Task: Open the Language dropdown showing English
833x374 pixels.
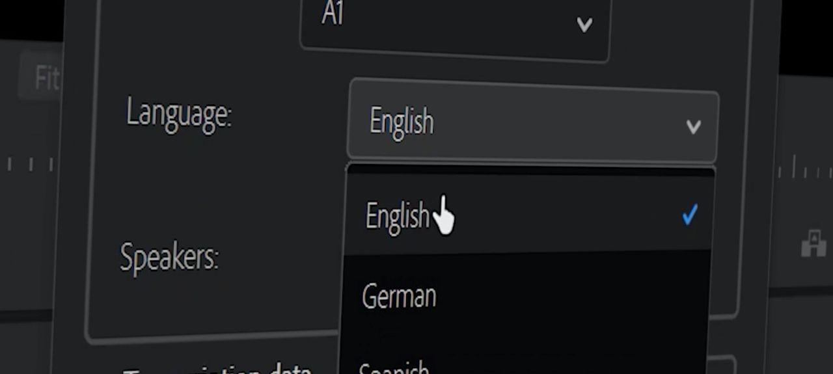Action: [532, 122]
